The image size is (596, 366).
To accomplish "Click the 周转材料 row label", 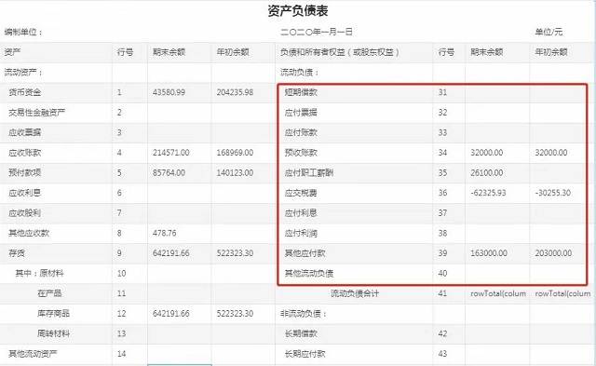I will pyautogui.click(x=54, y=334).
